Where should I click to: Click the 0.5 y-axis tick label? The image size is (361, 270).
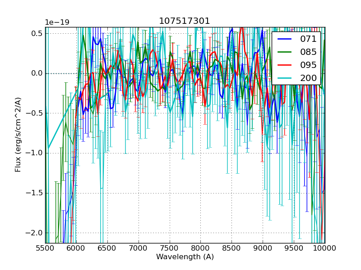point(37,33)
